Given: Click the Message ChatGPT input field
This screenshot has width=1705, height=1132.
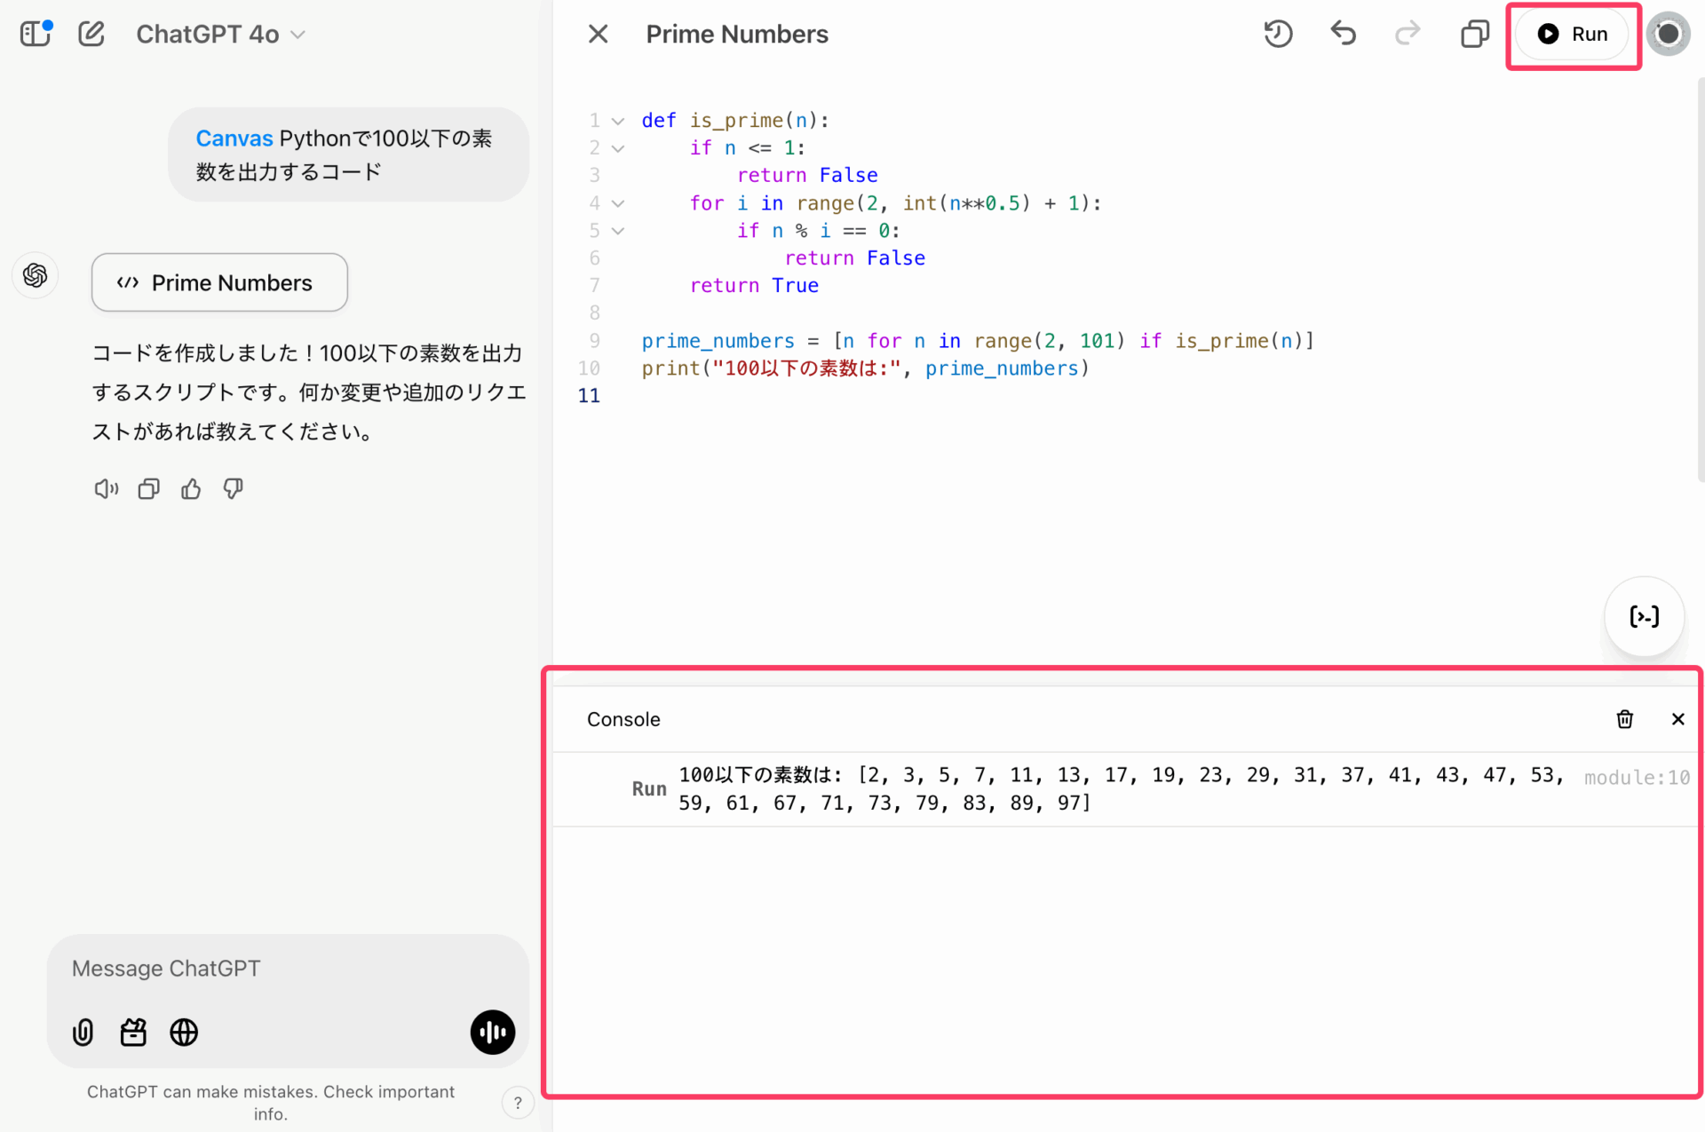Looking at the screenshot, I should click(284, 968).
